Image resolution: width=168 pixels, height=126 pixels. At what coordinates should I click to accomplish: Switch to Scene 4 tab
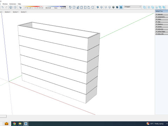(15, 12)
